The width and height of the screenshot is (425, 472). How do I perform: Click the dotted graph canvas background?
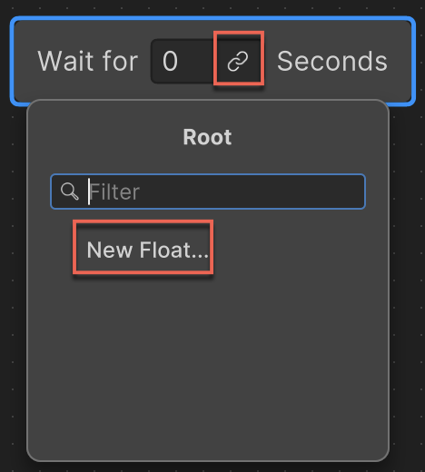point(407,272)
